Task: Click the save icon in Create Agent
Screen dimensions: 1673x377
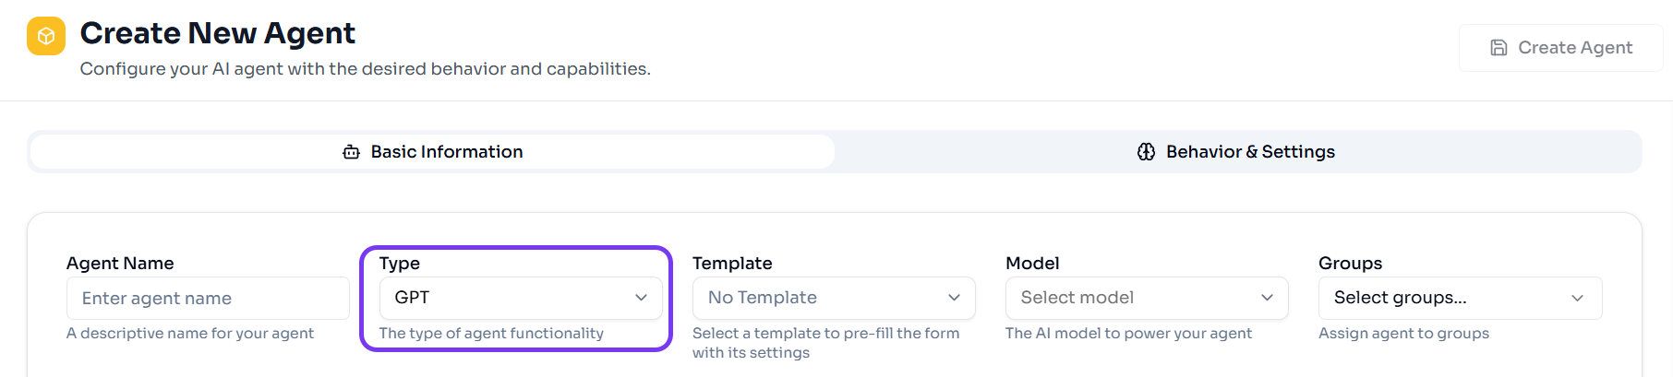Action: 1498,48
